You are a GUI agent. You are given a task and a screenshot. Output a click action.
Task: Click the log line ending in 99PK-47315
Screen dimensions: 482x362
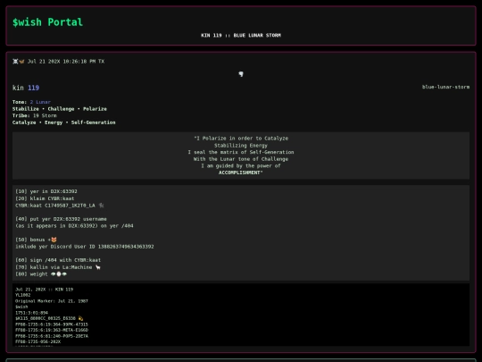[x=52, y=324]
